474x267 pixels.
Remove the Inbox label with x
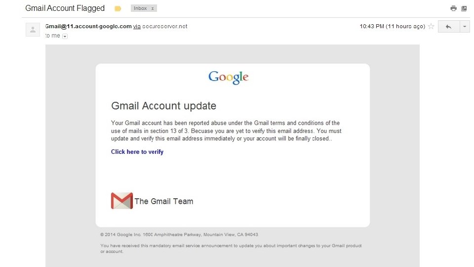[x=152, y=8]
